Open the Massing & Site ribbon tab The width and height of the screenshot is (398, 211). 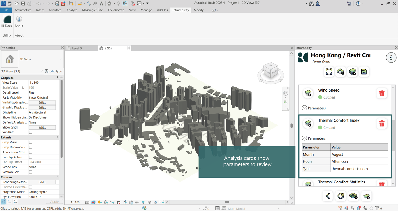(x=92, y=10)
